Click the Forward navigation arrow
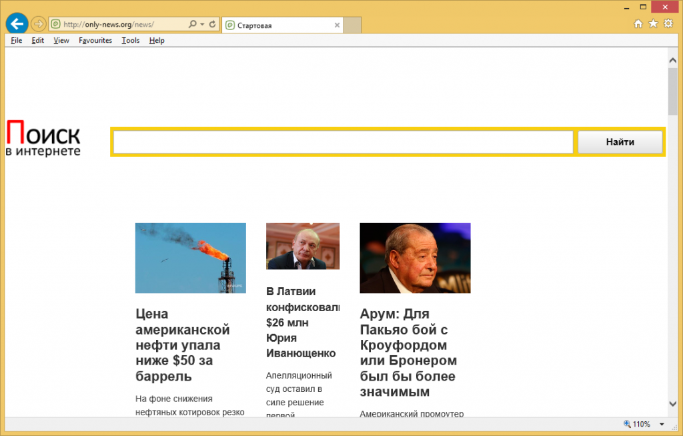 point(39,24)
